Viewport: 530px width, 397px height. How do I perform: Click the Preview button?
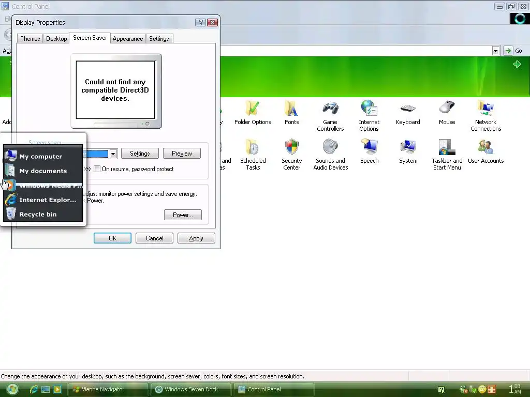click(182, 153)
